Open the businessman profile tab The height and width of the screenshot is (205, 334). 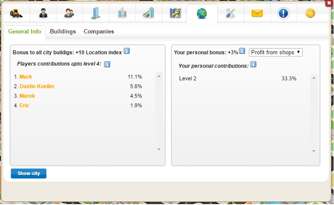(43, 13)
